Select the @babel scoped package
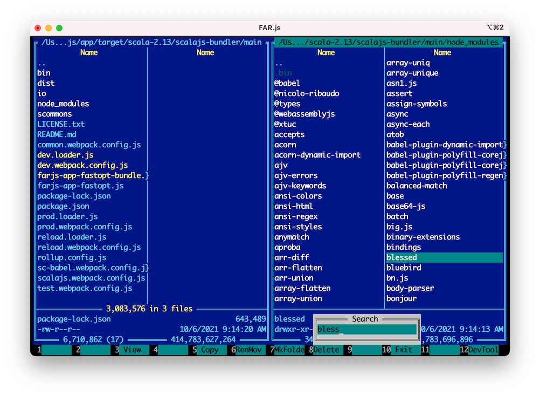This screenshot has width=540, height=396. pyautogui.click(x=288, y=83)
